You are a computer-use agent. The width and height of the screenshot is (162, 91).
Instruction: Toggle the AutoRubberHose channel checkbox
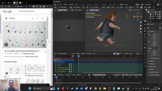pos(71,70)
